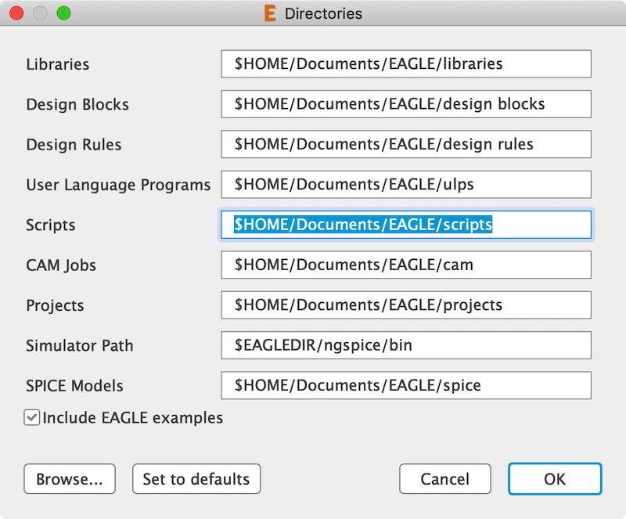626x519 pixels.
Task: Click the Projects label
Action: coord(55,305)
